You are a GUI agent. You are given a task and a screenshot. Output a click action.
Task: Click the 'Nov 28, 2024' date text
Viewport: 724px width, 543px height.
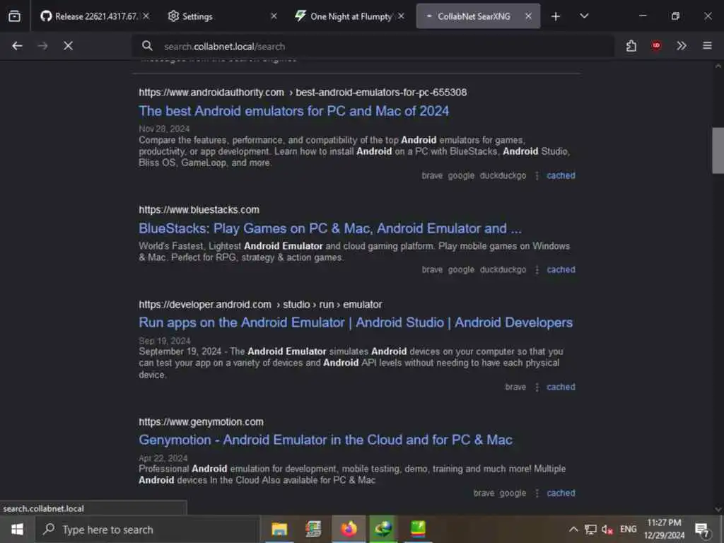(x=164, y=129)
